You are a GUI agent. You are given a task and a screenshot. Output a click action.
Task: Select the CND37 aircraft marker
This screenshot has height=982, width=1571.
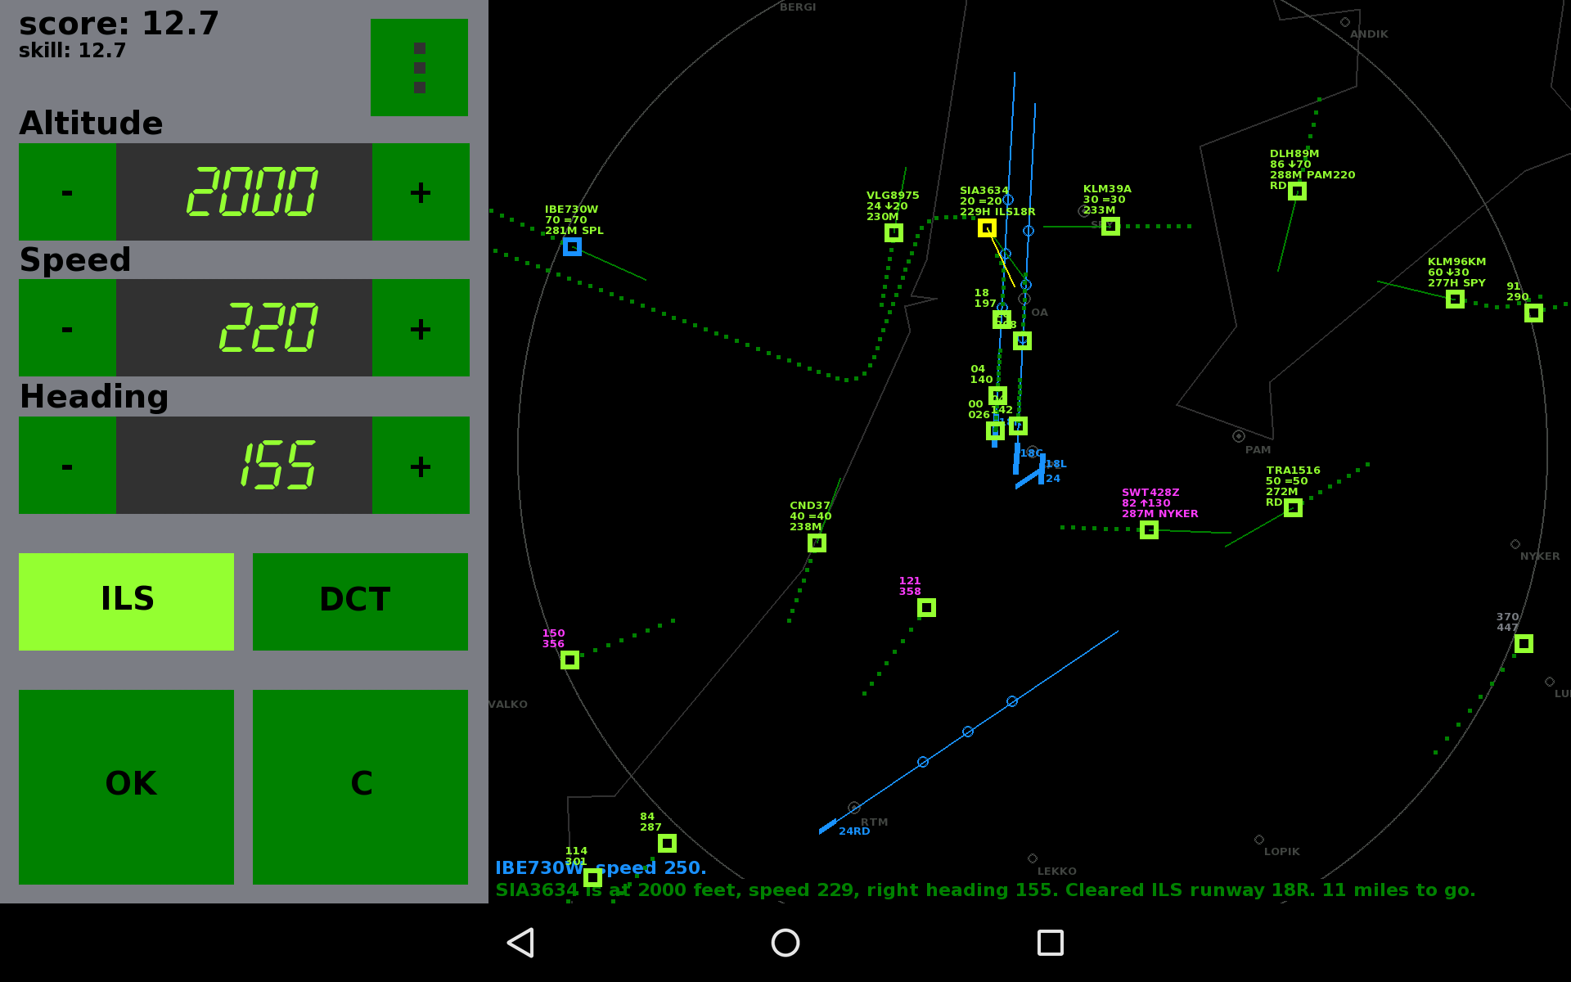point(817,543)
